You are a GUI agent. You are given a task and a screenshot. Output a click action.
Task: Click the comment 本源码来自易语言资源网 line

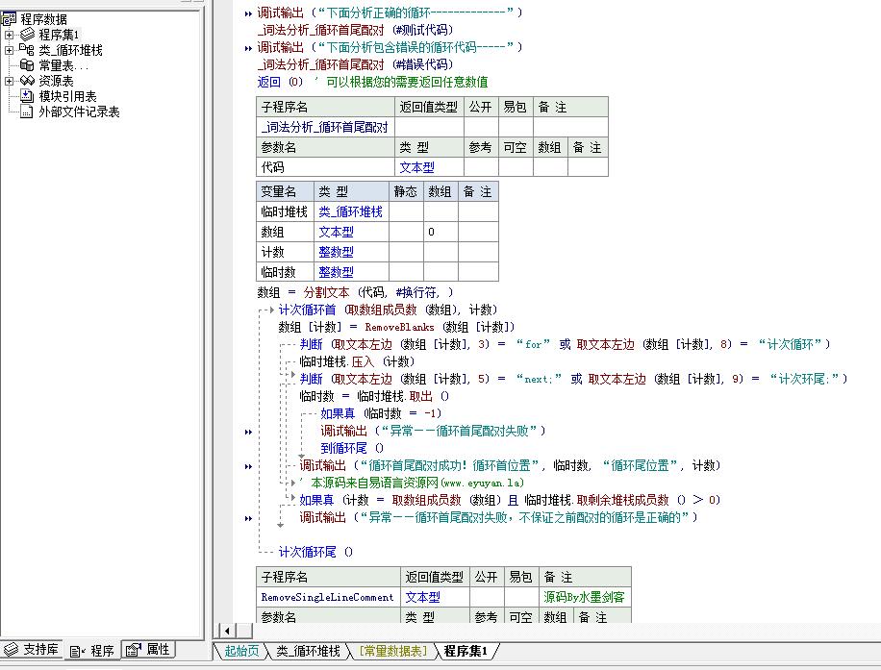413,483
